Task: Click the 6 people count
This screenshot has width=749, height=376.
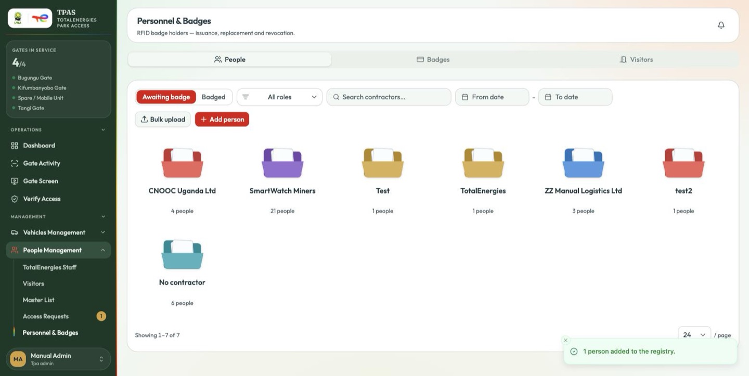Action: [182, 303]
